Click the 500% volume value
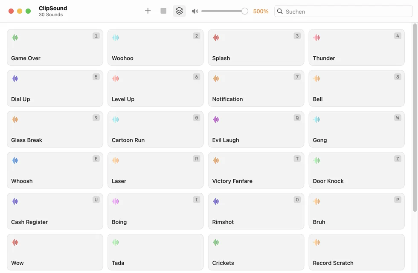 point(261,11)
